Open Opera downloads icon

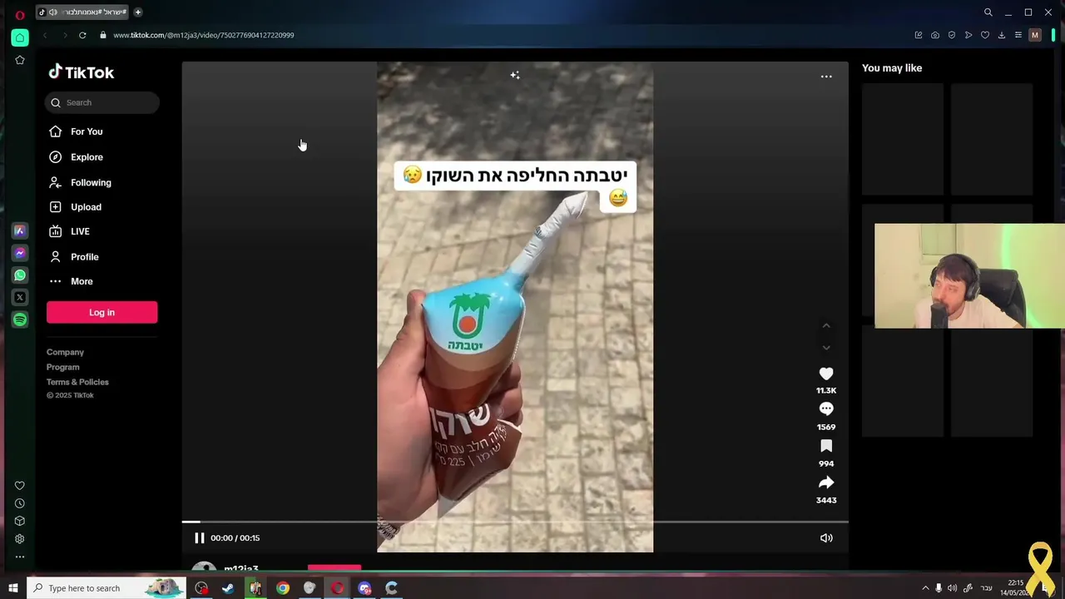pyautogui.click(x=1002, y=35)
